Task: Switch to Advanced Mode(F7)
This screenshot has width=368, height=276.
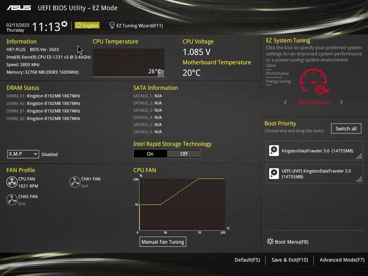Action: [x=342, y=260]
